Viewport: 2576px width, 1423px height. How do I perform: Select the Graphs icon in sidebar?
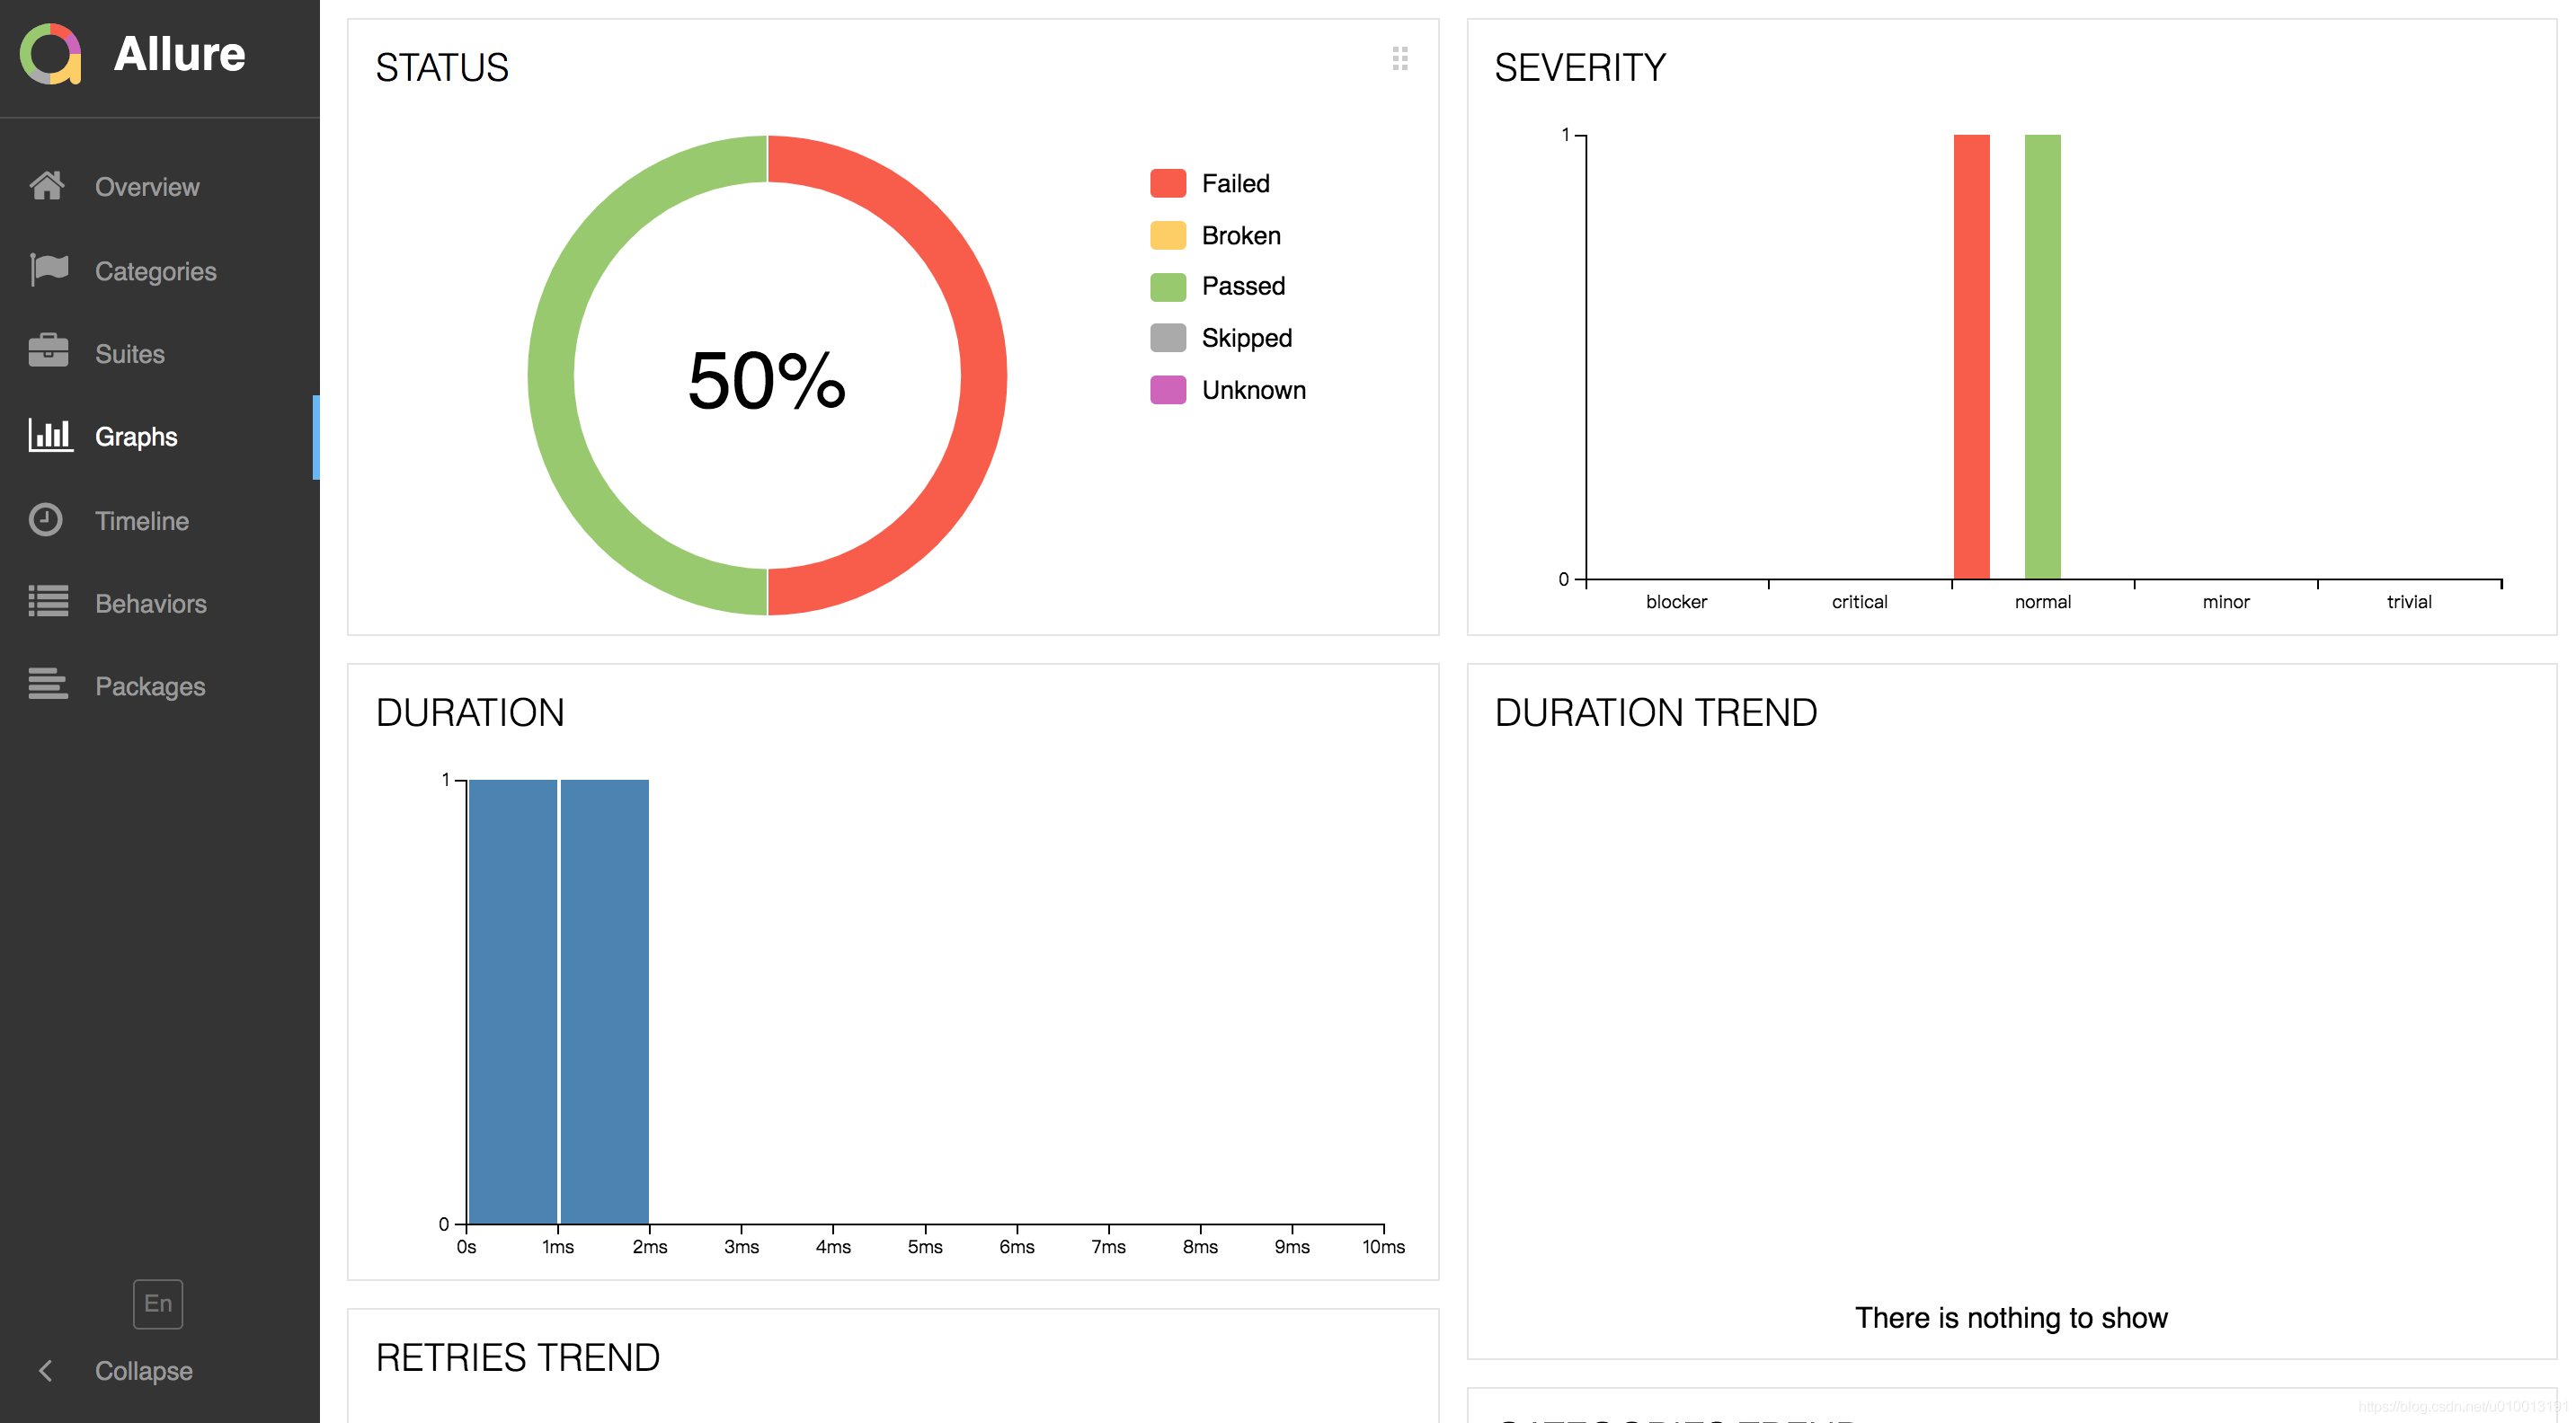(48, 435)
